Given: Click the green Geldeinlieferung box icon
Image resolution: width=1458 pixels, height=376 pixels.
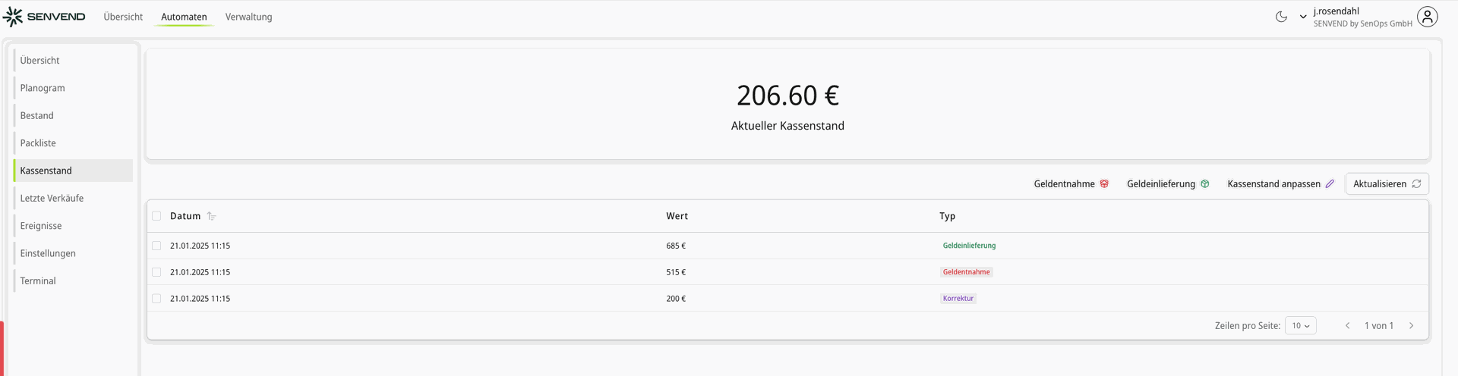Looking at the screenshot, I should pyautogui.click(x=1204, y=184).
